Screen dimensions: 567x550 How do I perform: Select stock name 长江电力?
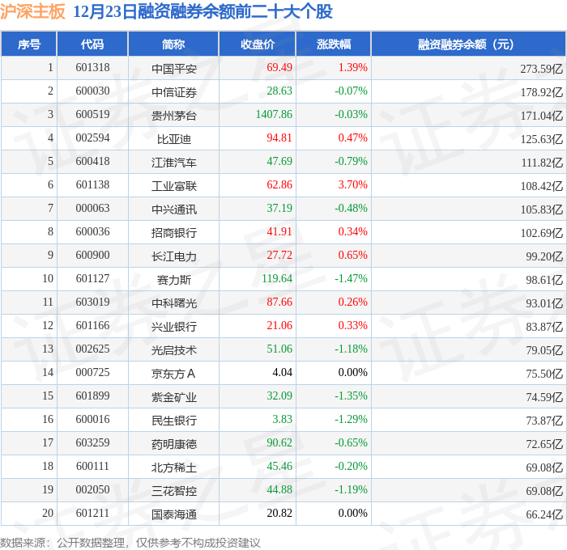[174, 256]
